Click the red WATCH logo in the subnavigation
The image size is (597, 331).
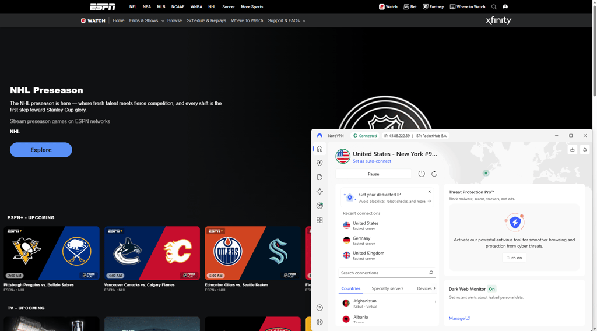pyautogui.click(x=93, y=20)
